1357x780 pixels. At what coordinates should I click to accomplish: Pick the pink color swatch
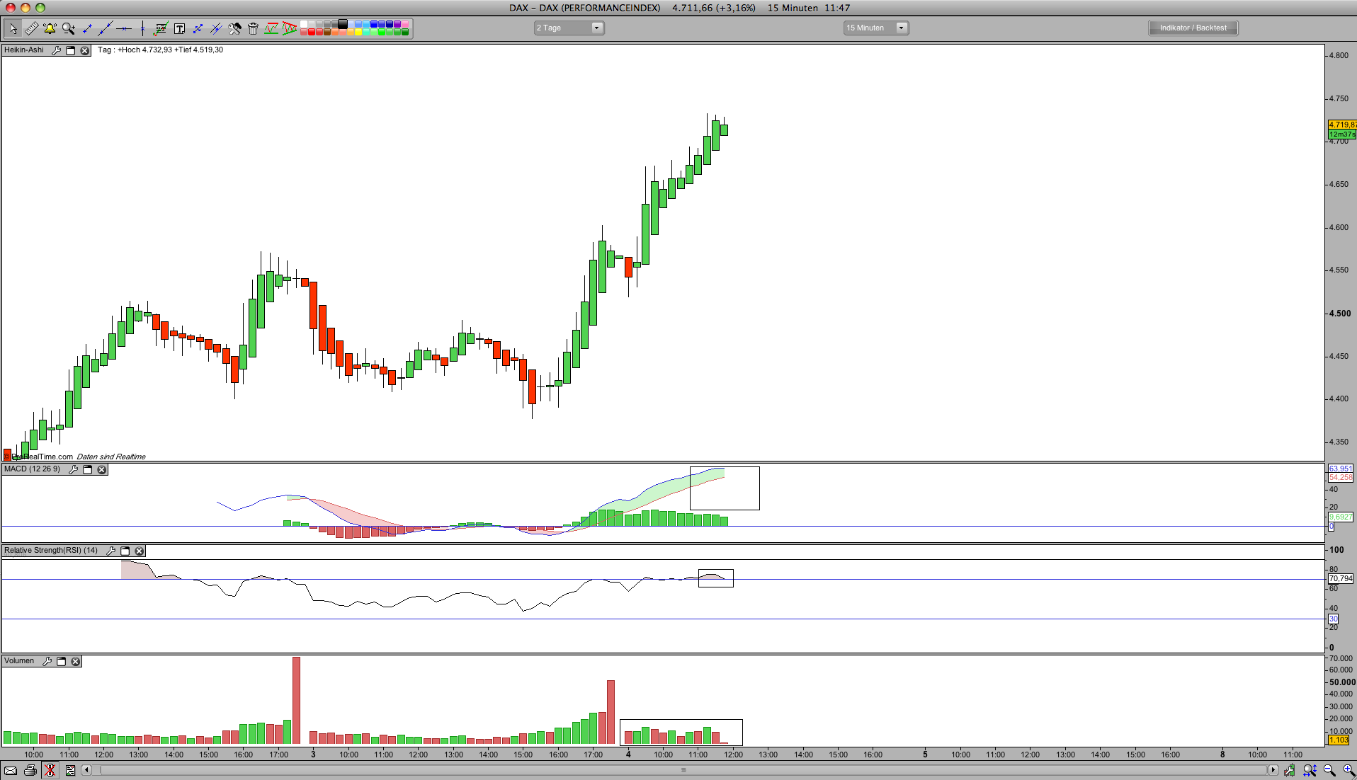tap(405, 25)
